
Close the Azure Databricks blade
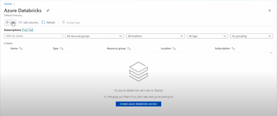coord(269,11)
